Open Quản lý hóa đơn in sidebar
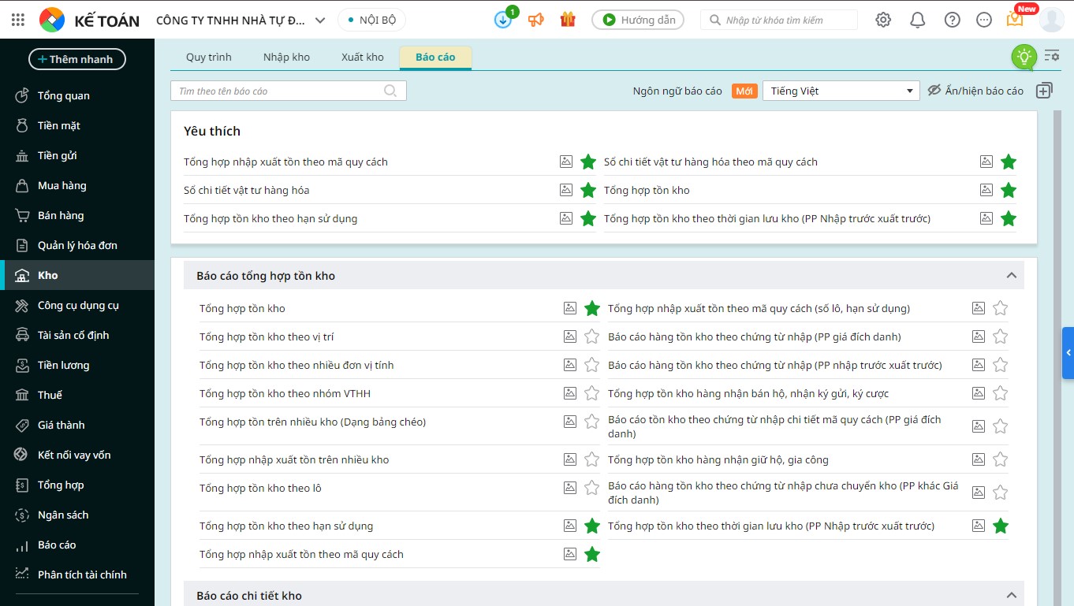Image resolution: width=1074 pixels, height=606 pixels. 77,245
